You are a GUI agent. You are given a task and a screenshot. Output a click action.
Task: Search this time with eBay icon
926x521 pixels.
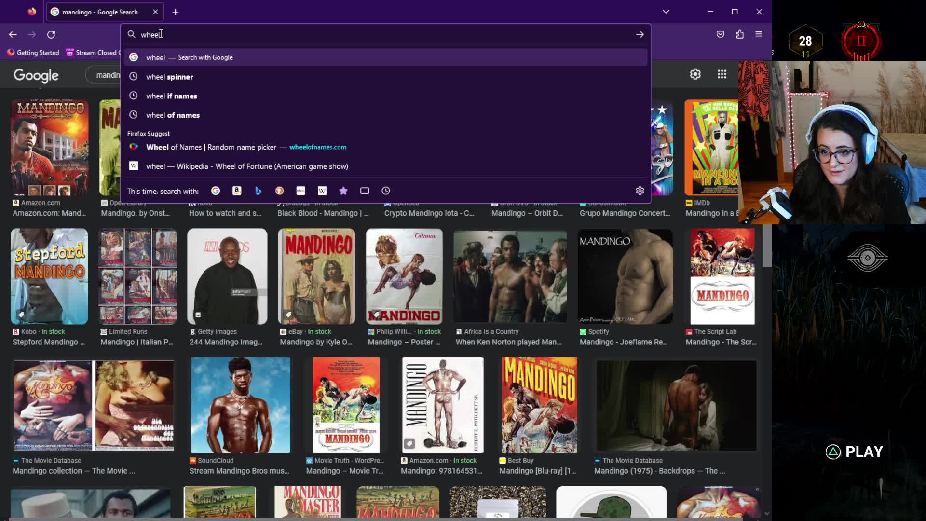point(301,191)
